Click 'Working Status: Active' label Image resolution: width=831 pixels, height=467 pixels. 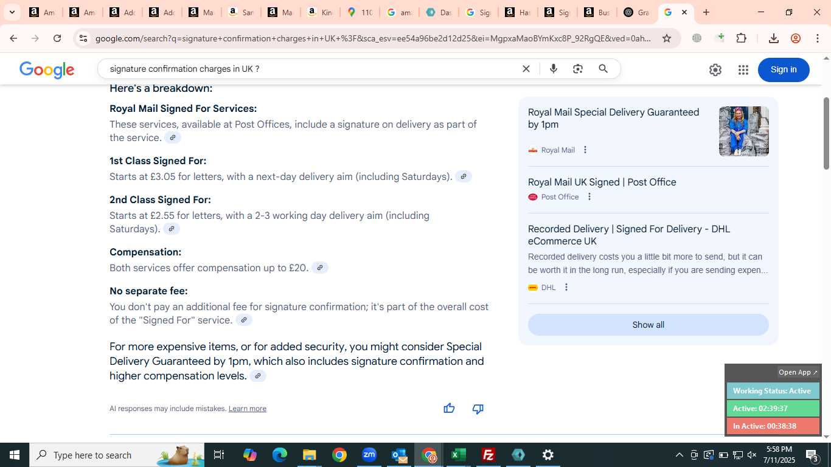coord(773,391)
